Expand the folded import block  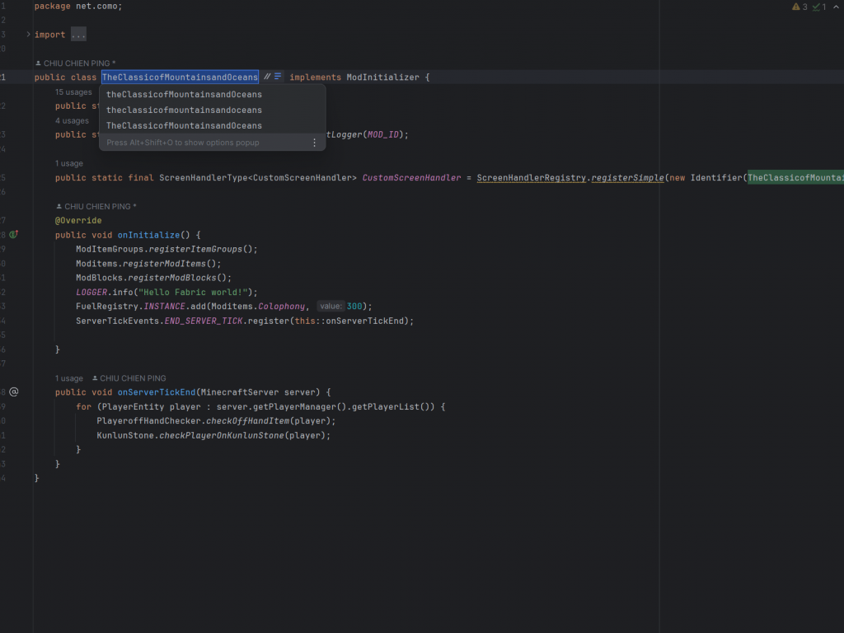pyautogui.click(x=29, y=35)
